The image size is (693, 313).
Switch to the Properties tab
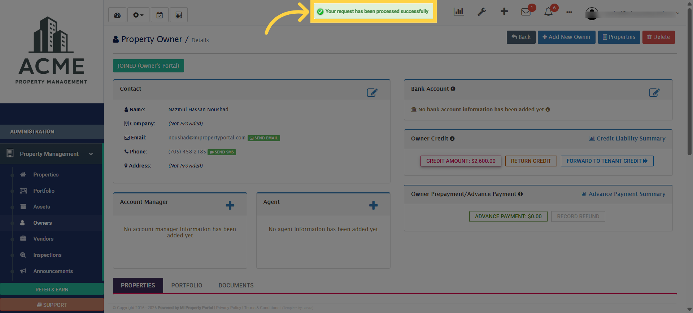[x=138, y=286]
